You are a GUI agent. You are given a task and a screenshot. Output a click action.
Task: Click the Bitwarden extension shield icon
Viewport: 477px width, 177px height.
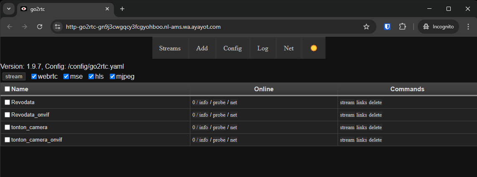(387, 27)
